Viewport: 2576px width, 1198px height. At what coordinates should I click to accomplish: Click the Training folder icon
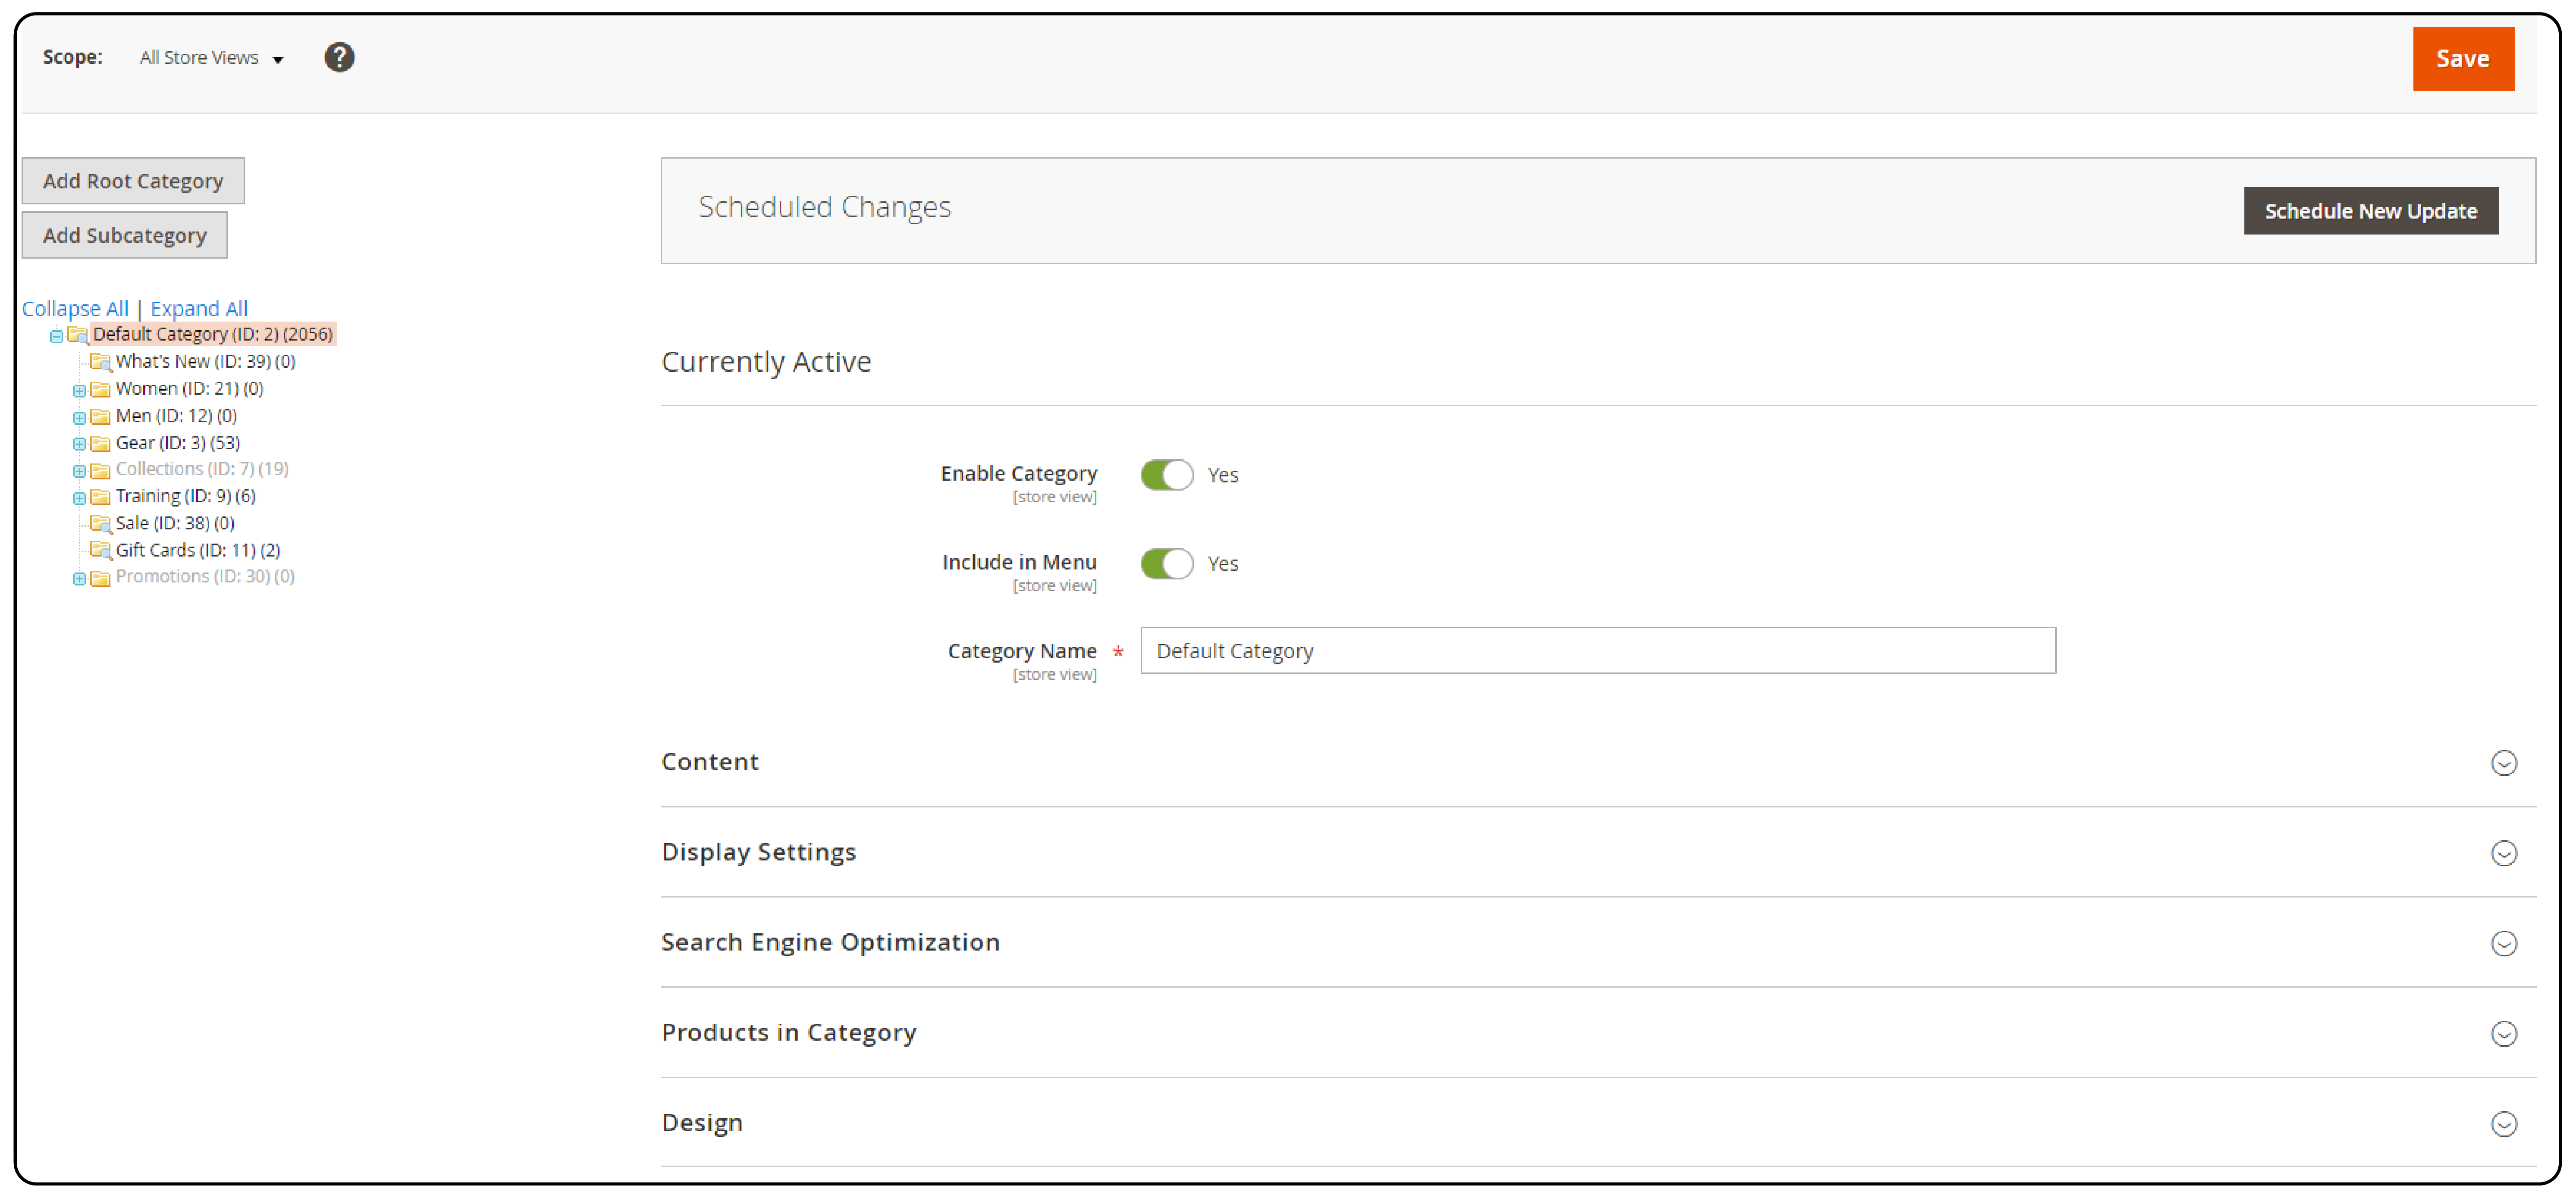pyautogui.click(x=100, y=497)
